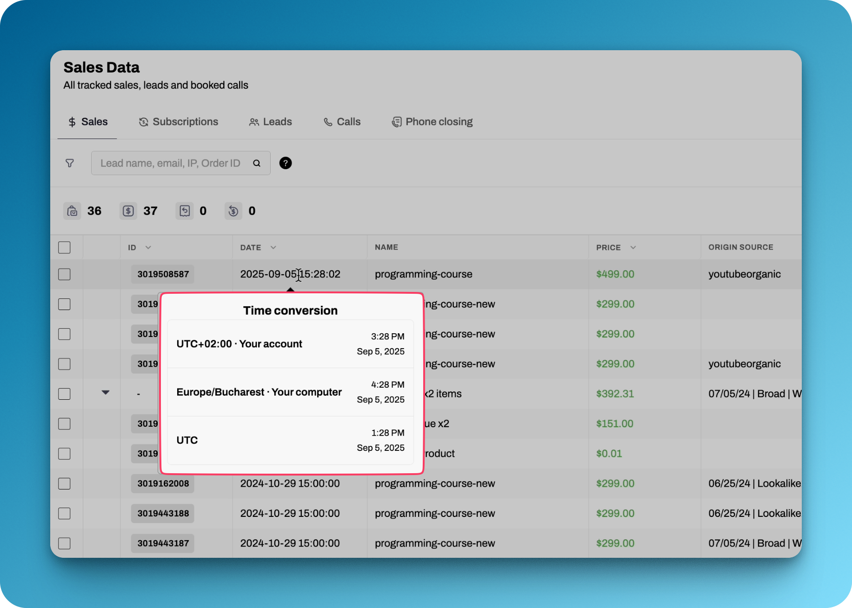Check the row for order 3019508587

click(65, 274)
